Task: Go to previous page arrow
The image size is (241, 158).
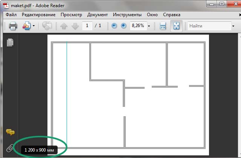Action: pyautogui.click(x=63, y=26)
